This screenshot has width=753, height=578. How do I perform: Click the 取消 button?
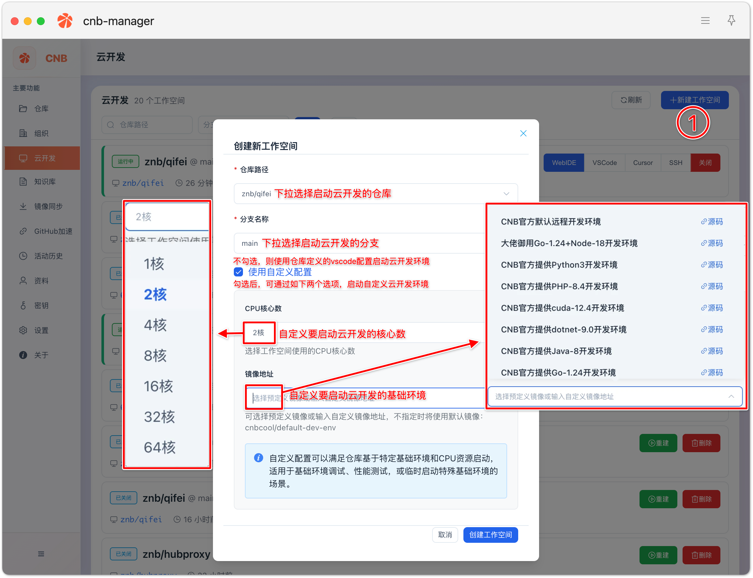click(x=444, y=535)
